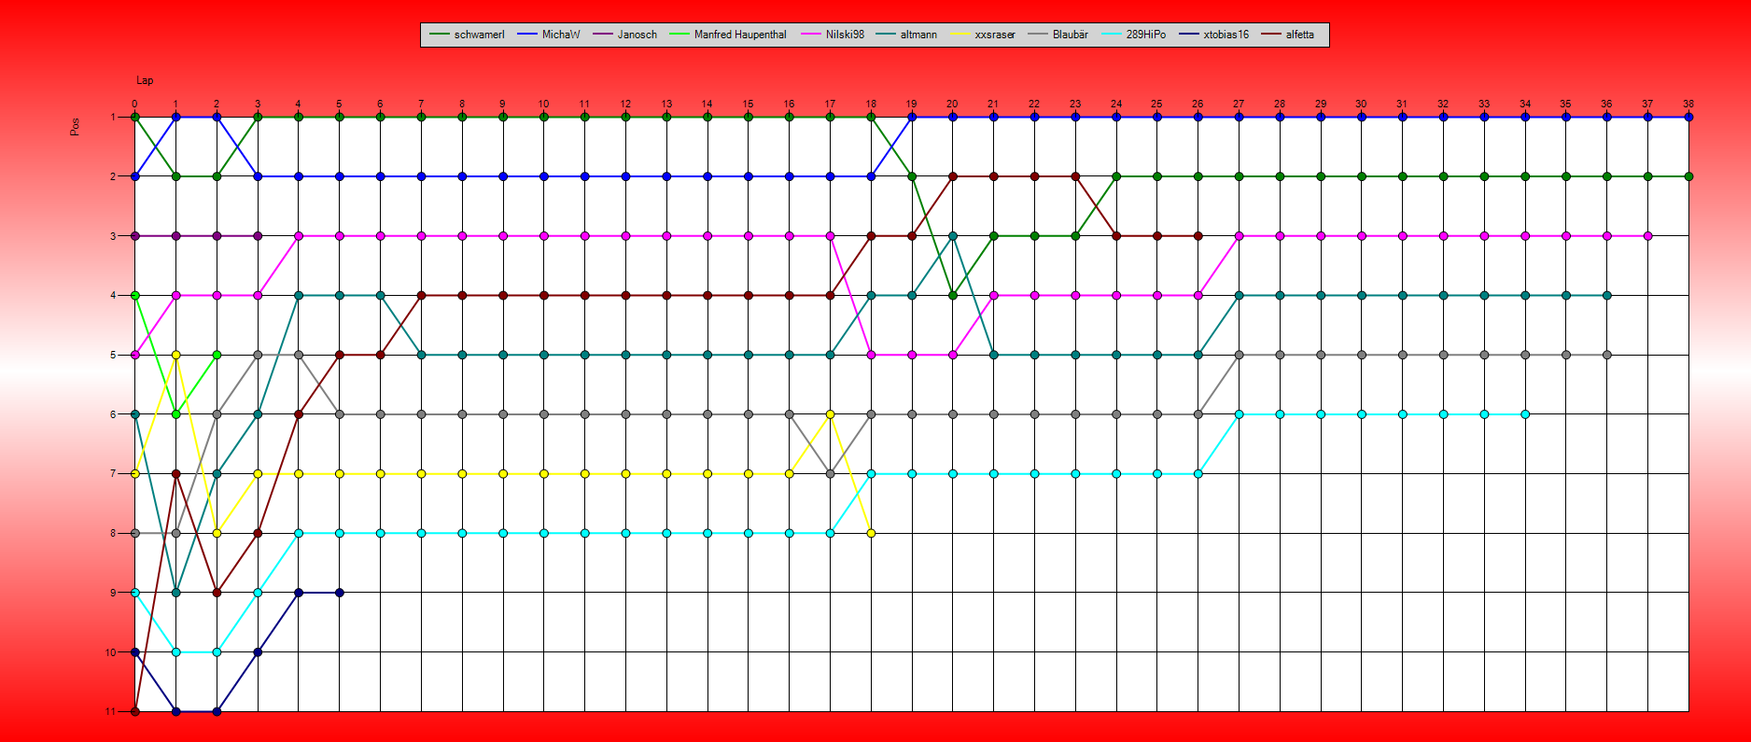Click position label 11 on the left axis
Image resolution: width=1751 pixels, height=742 pixels.
[110, 711]
